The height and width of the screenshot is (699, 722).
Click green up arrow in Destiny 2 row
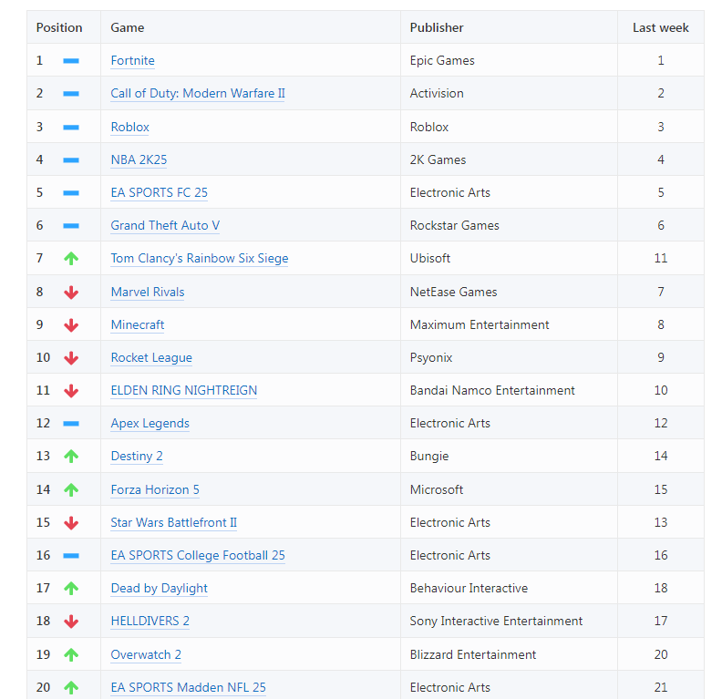tap(71, 457)
